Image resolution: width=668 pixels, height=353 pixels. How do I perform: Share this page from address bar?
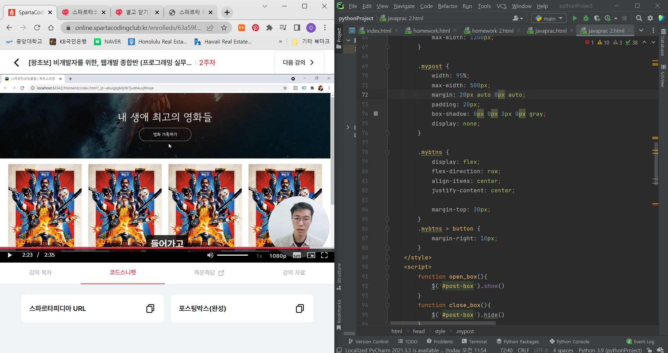pos(210,28)
